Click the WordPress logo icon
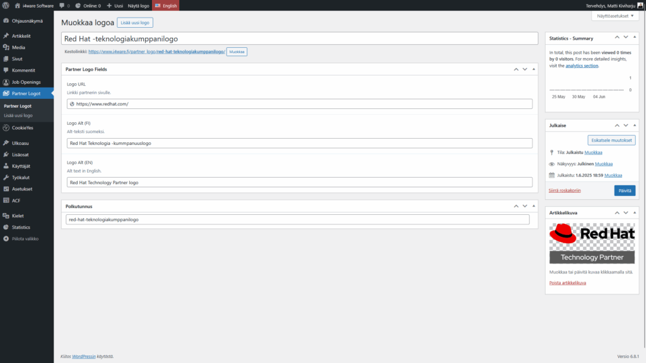 pos(6,5)
